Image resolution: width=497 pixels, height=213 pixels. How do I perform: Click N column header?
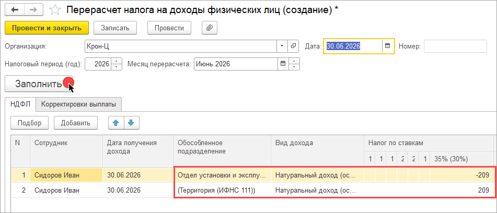pyautogui.click(x=20, y=151)
